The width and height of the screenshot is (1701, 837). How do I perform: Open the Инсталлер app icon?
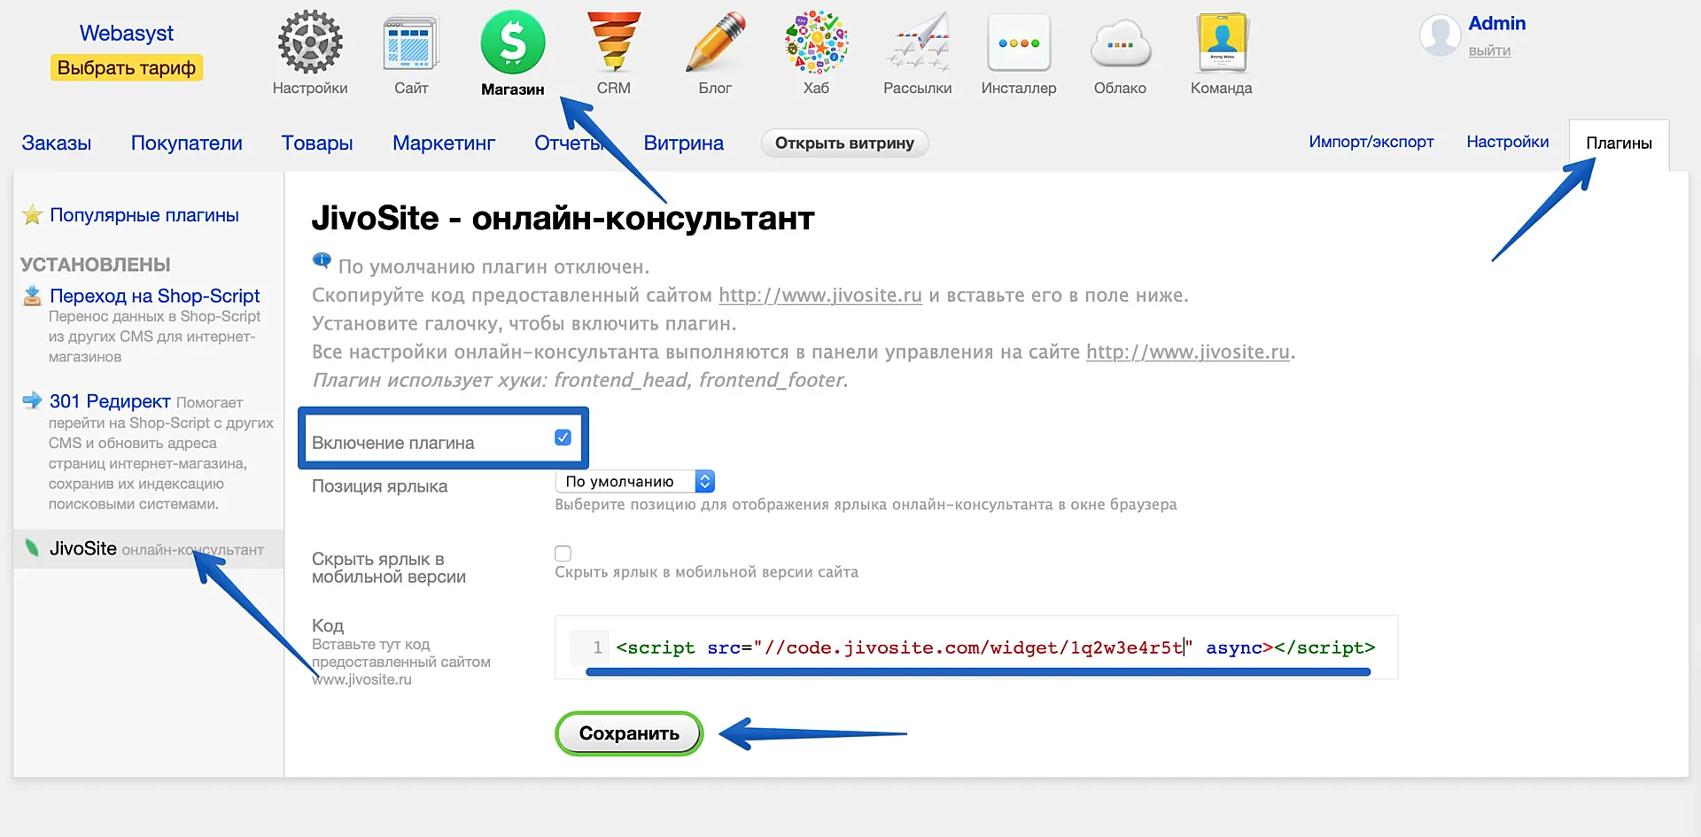pyautogui.click(x=1019, y=42)
